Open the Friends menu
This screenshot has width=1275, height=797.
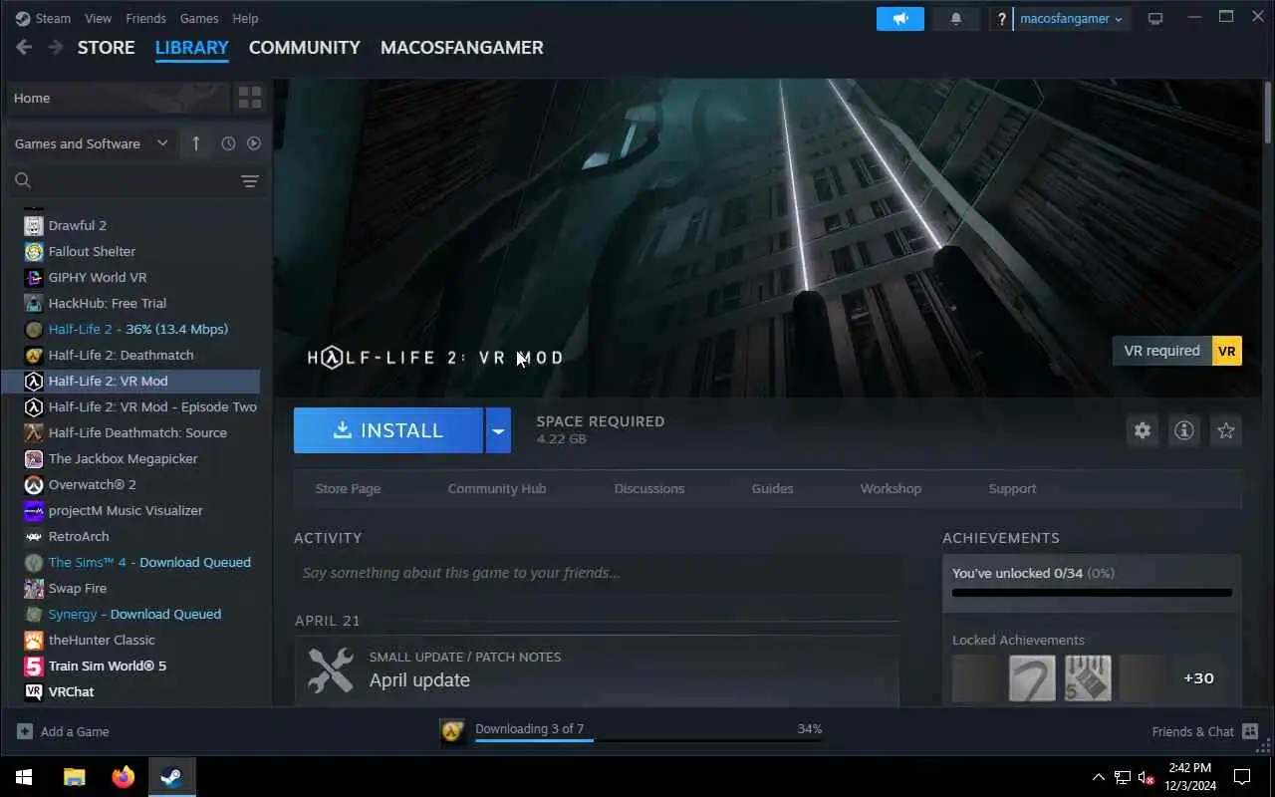point(146,18)
